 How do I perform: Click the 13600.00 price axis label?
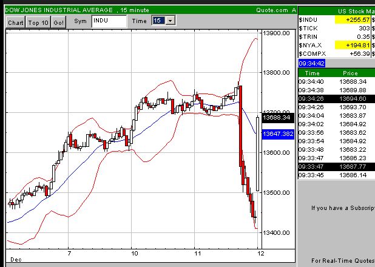276,153
